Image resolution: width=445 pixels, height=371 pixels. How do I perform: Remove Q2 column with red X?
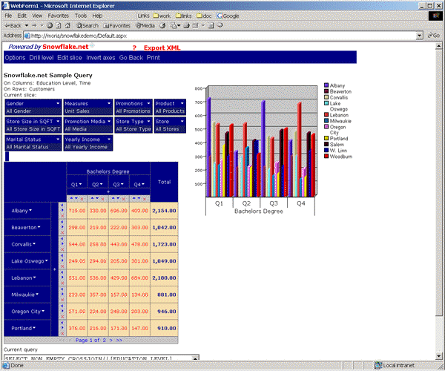pos(103,199)
